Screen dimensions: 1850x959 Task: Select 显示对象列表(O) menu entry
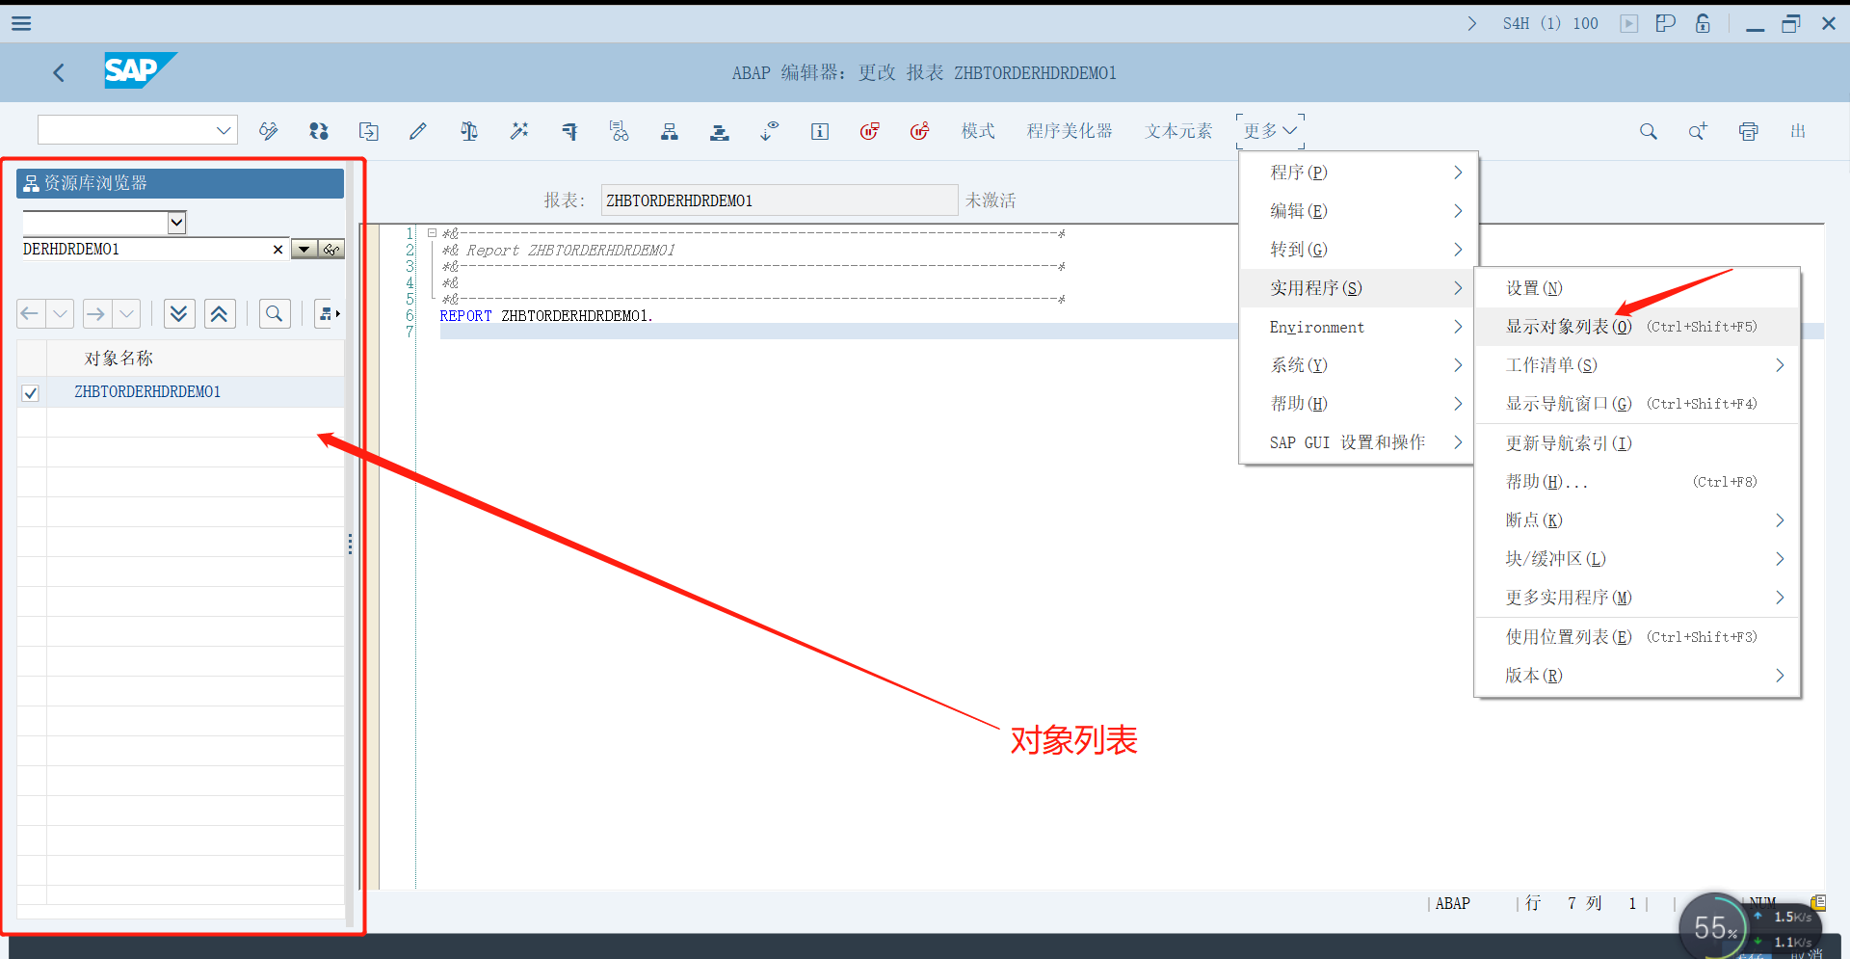(x=1637, y=327)
